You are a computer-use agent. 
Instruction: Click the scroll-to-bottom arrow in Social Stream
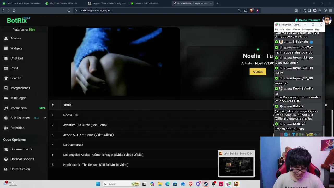point(320,134)
